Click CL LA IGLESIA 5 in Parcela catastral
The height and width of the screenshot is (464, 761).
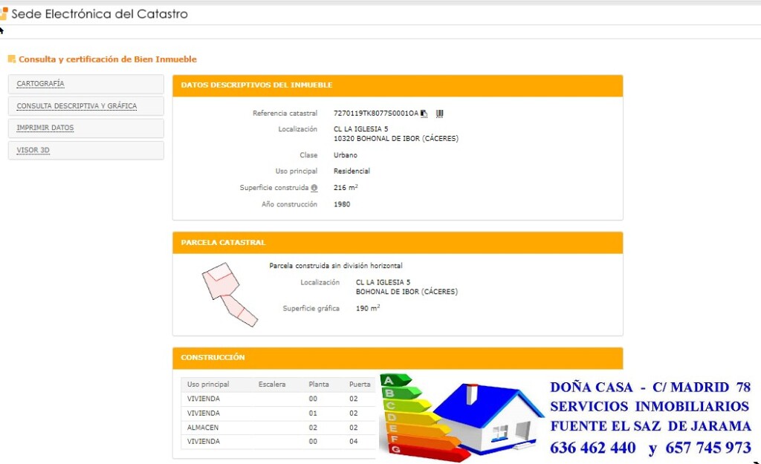click(x=383, y=282)
